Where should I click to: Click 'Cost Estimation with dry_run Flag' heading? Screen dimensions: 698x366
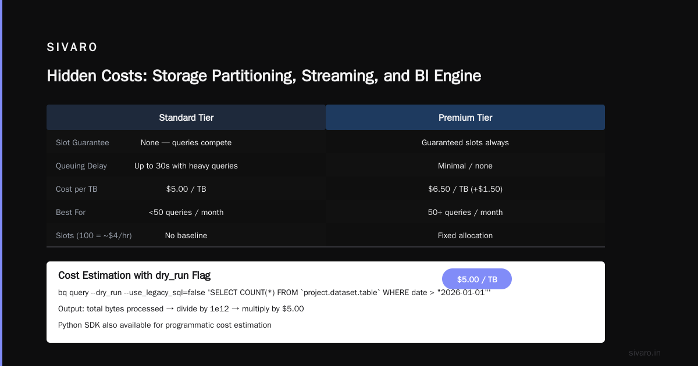134,275
